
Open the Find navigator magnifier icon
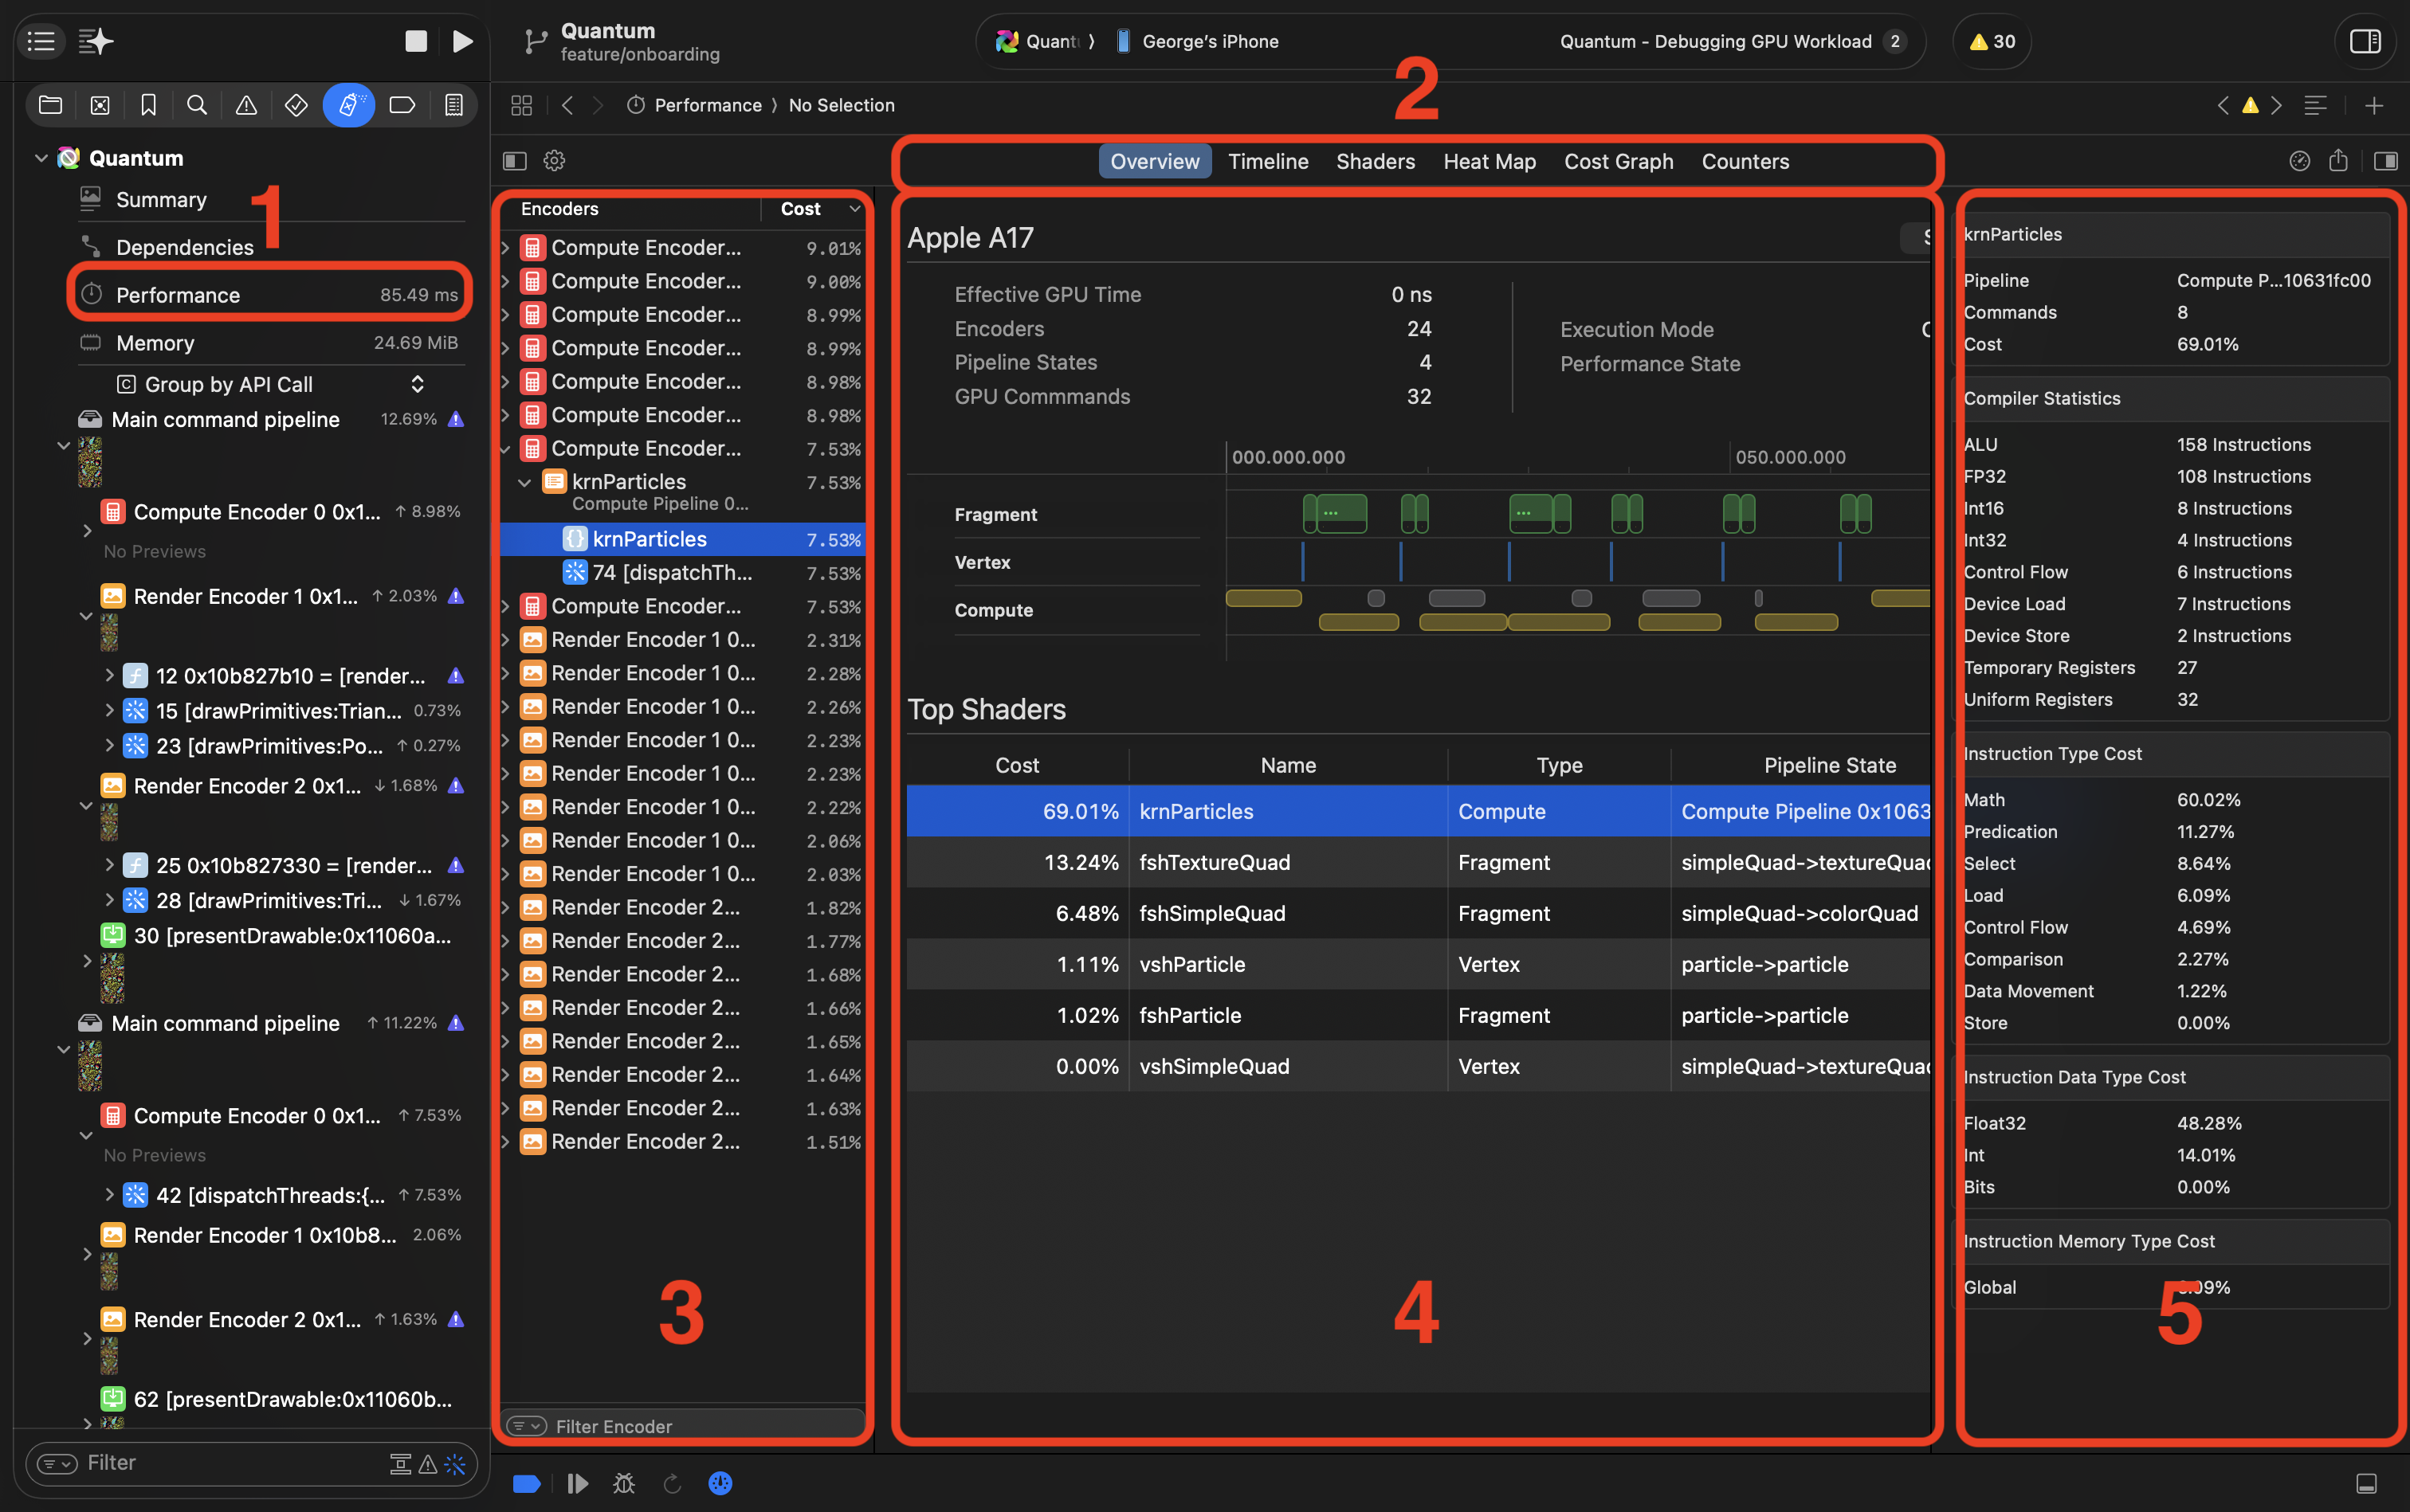click(x=197, y=105)
